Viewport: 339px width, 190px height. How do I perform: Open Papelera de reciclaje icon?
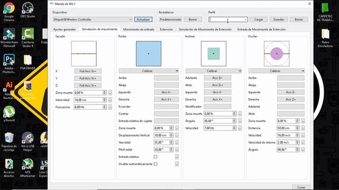coord(9,141)
